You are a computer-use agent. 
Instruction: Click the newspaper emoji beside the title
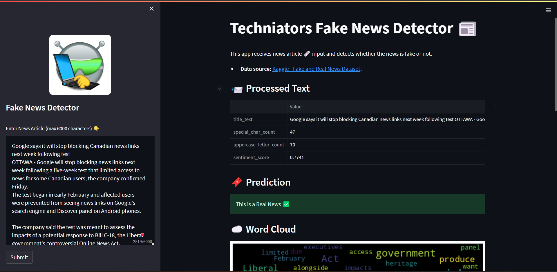(467, 29)
